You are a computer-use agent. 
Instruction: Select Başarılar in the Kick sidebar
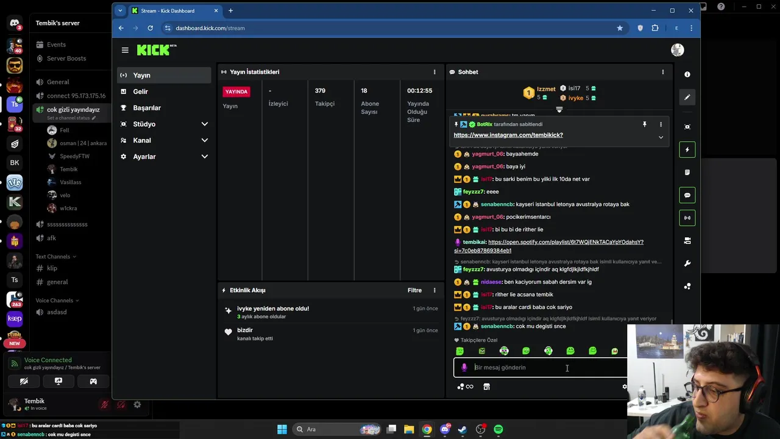(x=164, y=108)
